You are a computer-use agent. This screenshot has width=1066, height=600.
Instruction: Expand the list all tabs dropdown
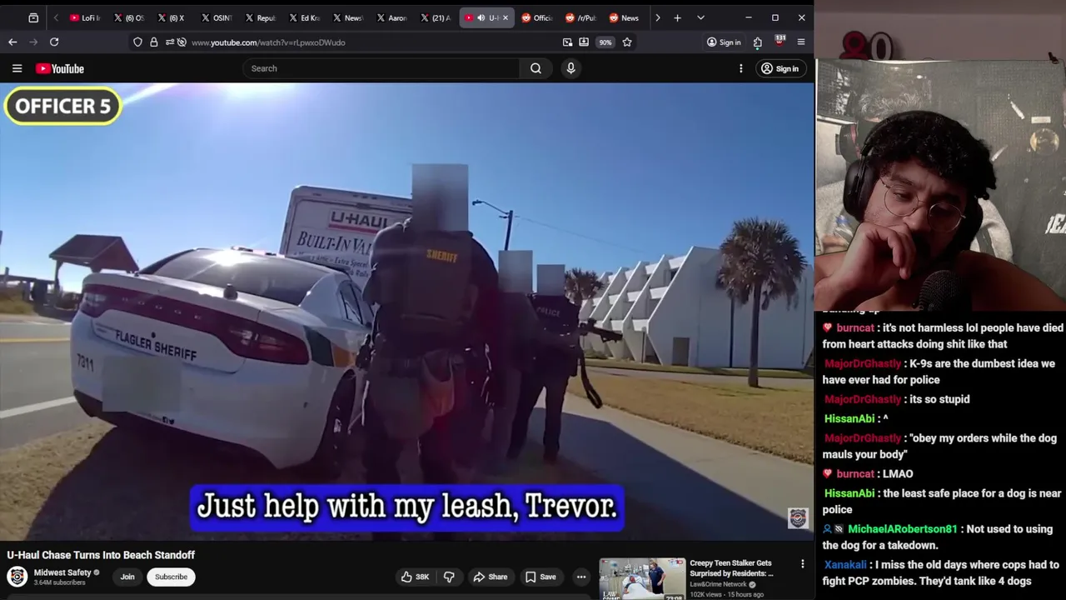point(700,17)
